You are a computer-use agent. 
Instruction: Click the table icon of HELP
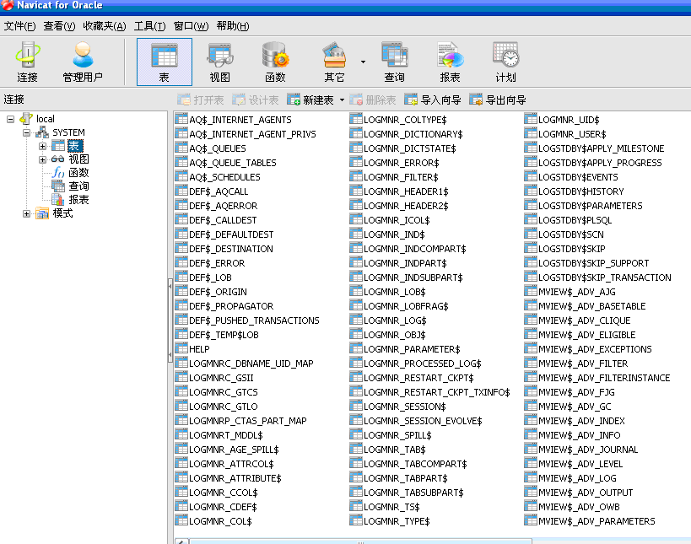[x=181, y=349]
